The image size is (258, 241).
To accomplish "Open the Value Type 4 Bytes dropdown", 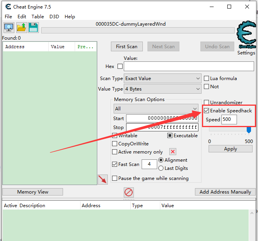I will click(x=162, y=89).
